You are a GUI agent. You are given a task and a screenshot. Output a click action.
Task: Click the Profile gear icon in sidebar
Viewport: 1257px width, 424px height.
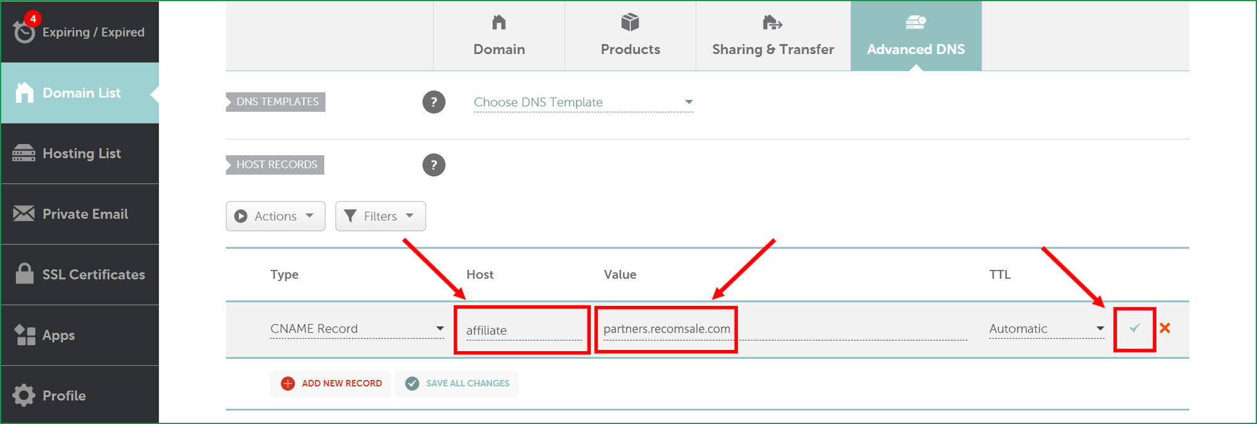[25, 395]
